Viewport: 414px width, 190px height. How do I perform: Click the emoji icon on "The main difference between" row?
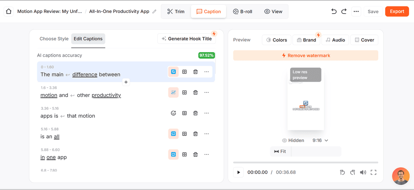(173, 72)
